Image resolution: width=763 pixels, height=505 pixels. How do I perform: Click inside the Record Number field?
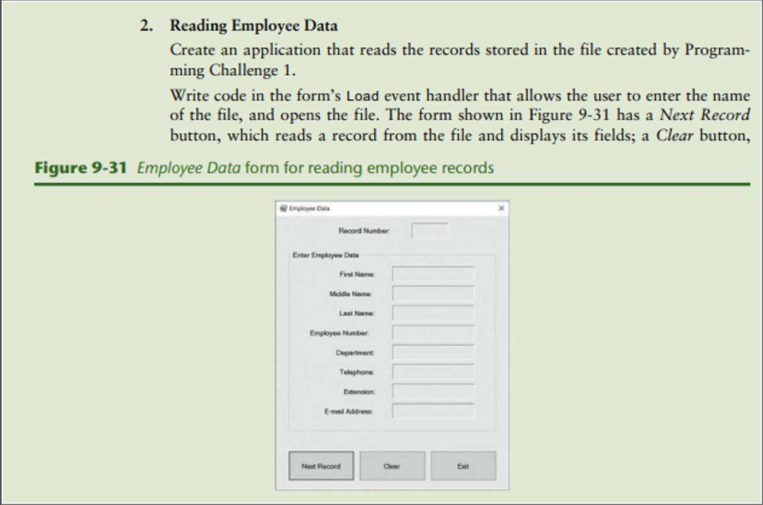(x=430, y=230)
